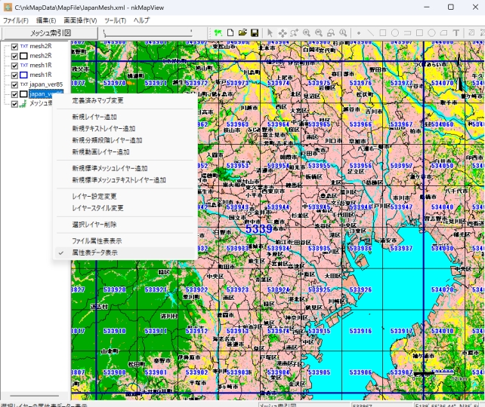Click the green Japan map icon in toolbar

218,33
